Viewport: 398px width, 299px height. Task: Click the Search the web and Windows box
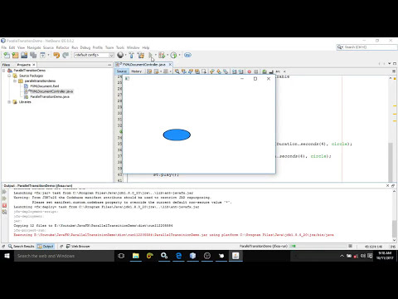(x=64, y=256)
